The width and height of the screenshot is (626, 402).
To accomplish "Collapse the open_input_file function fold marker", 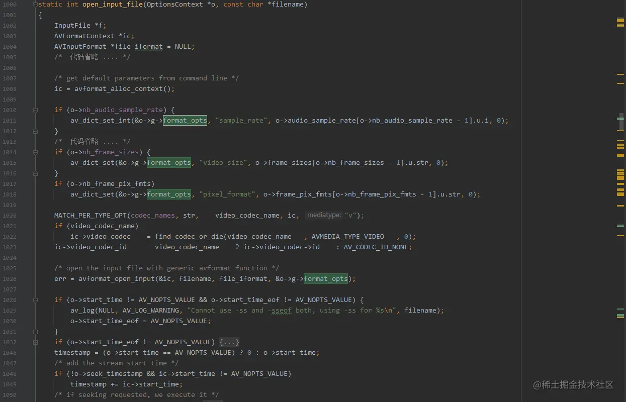I will (35, 5).
